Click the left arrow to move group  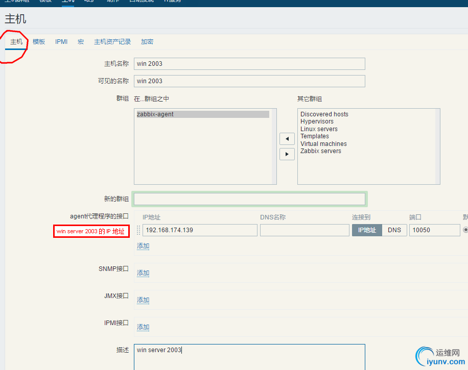coord(287,139)
